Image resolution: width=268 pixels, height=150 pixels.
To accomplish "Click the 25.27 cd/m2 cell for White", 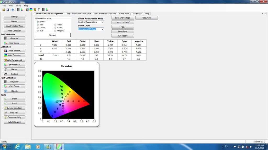I will [x=55, y=55].
